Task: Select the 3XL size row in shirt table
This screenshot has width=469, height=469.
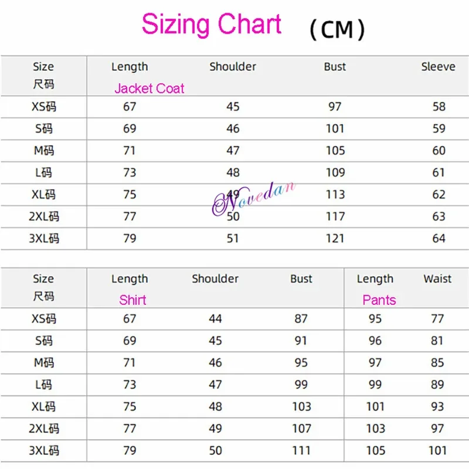Action: pyautogui.click(x=43, y=450)
